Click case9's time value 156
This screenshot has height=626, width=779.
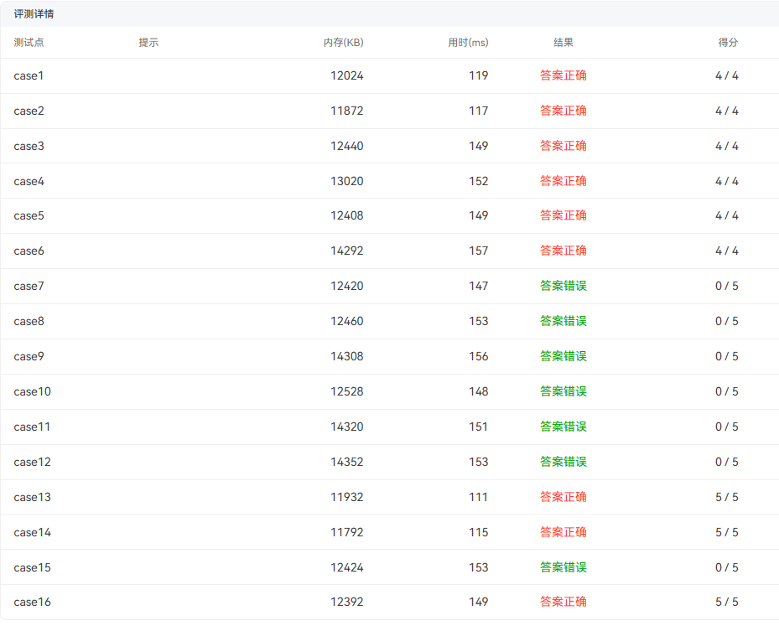pos(479,356)
